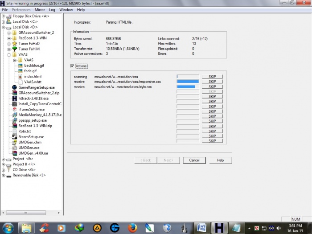The image size is (312, 234).
Task: Open the Log menu
Action: coord(52,10)
